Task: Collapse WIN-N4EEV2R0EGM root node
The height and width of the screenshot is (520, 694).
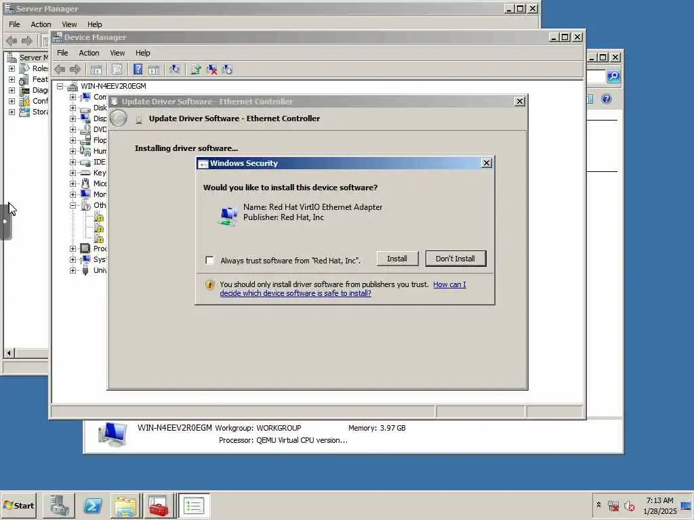Action: point(60,86)
